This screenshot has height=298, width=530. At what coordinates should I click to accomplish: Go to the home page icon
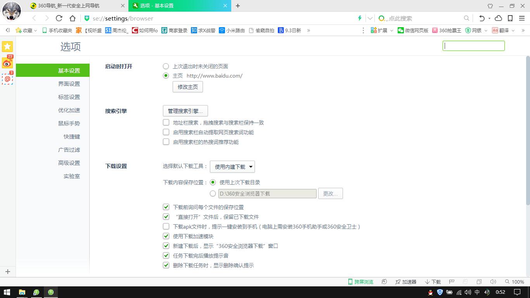click(x=72, y=18)
